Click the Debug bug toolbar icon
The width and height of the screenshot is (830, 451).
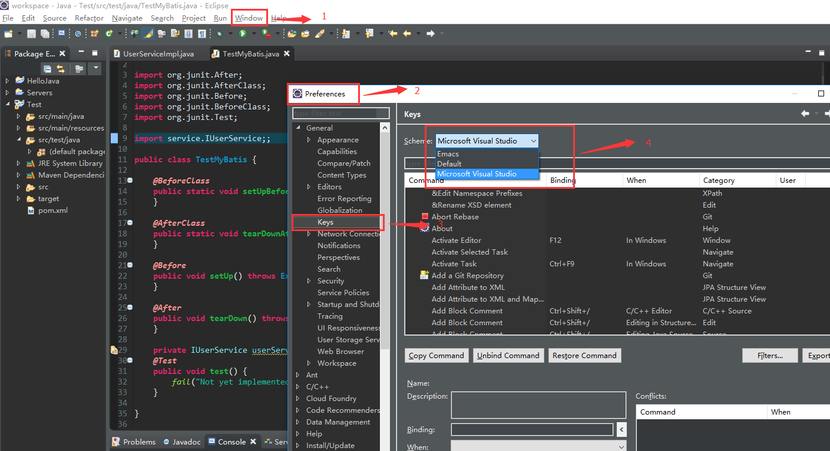[x=219, y=34]
